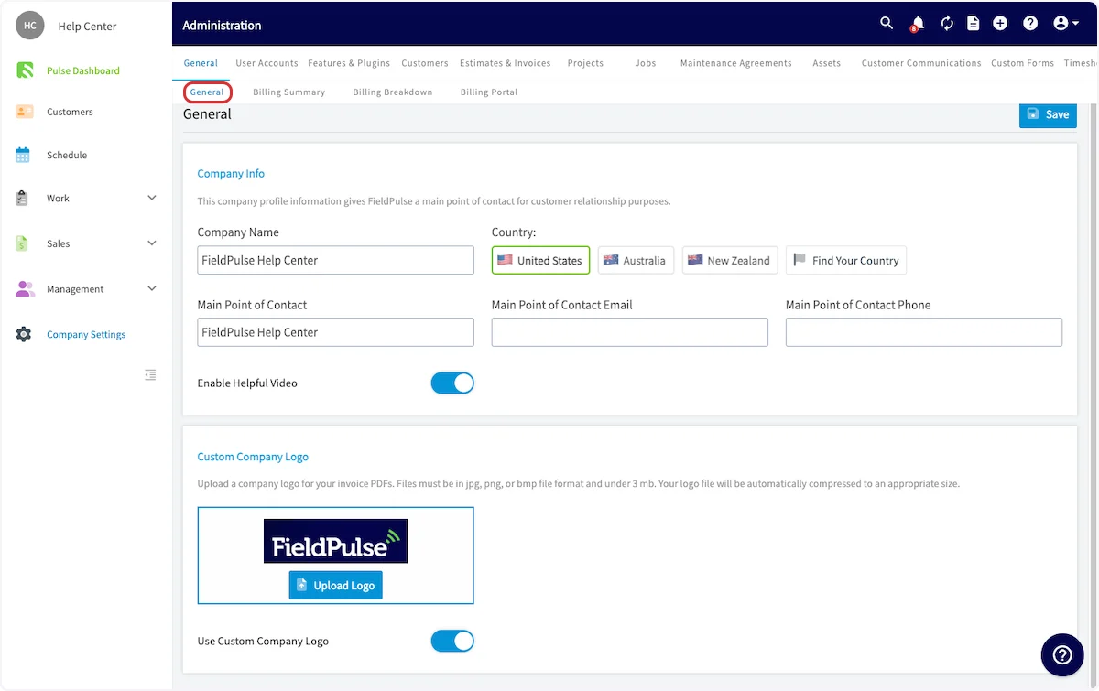Open the user account menu
The height and width of the screenshot is (691, 1099).
click(x=1066, y=24)
